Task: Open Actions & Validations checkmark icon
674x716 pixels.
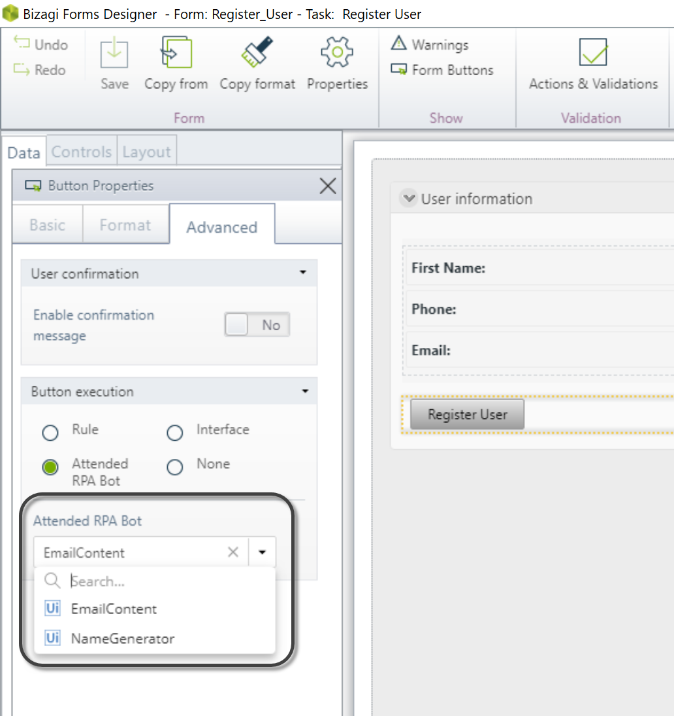Action: [x=593, y=52]
